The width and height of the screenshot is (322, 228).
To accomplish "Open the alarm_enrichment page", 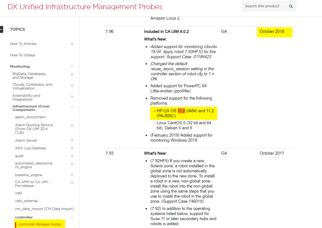I will tap(30, 117).
